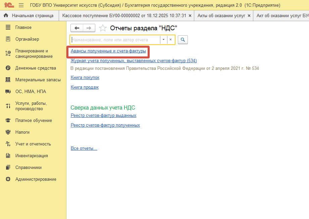This screenshot has height=219, width=309.
Task: Open the Органайзер section
Action: click(27, 39)
